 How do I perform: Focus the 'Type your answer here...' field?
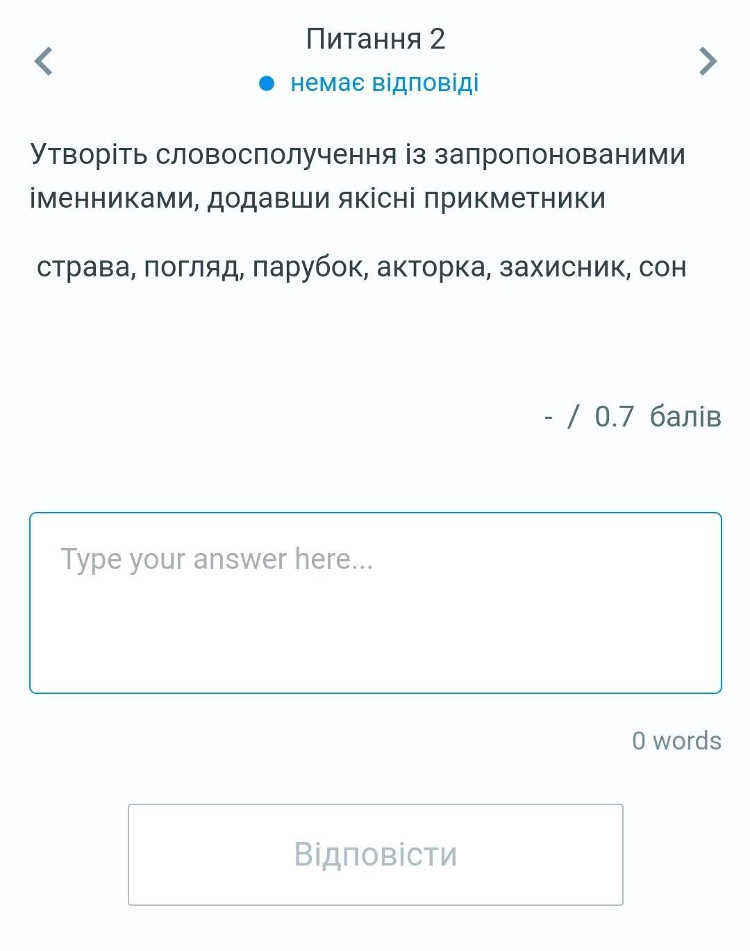coord(376,603)
